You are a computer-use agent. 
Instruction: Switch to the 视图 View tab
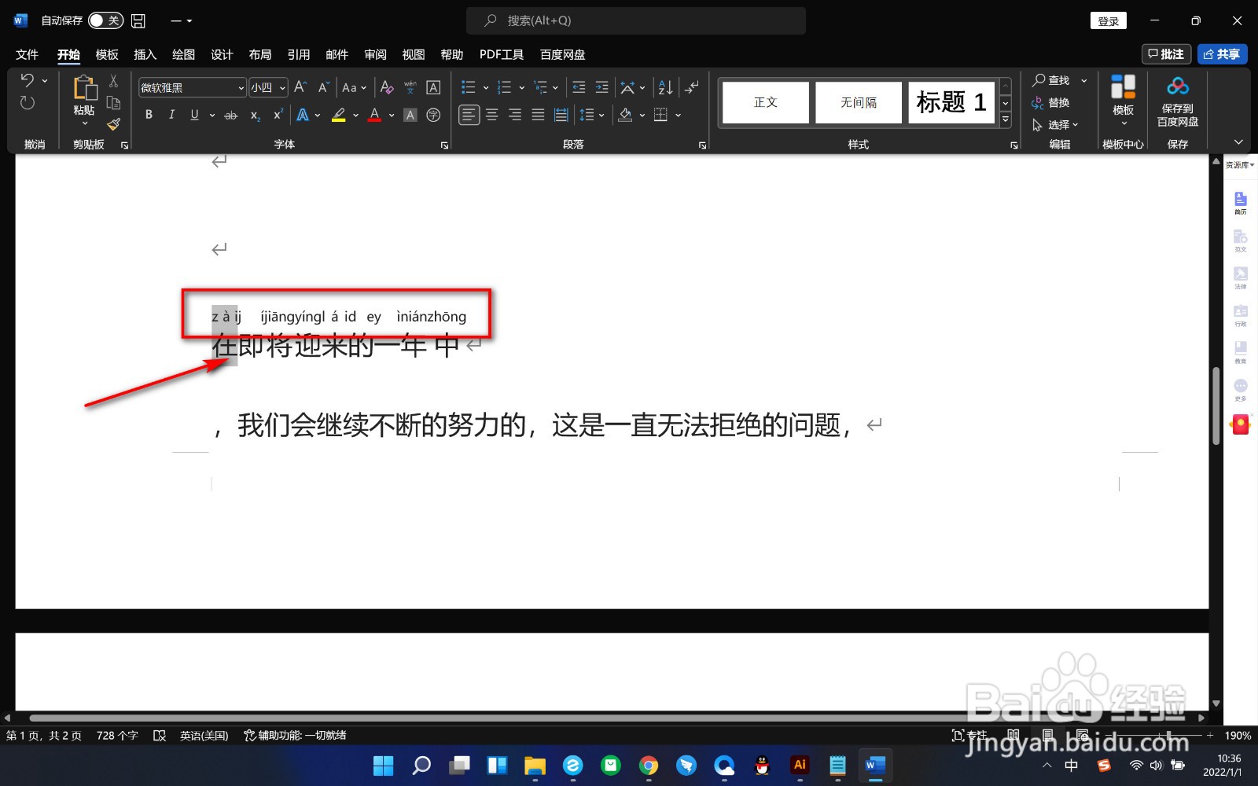(414, 54)
